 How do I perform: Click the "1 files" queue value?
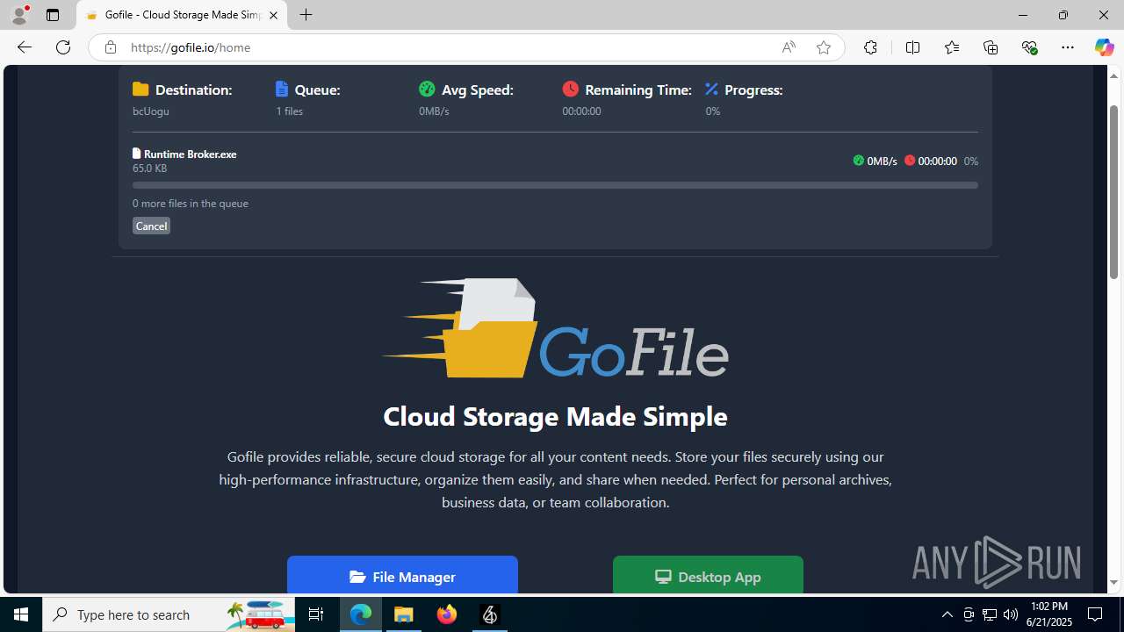[290, 111]
